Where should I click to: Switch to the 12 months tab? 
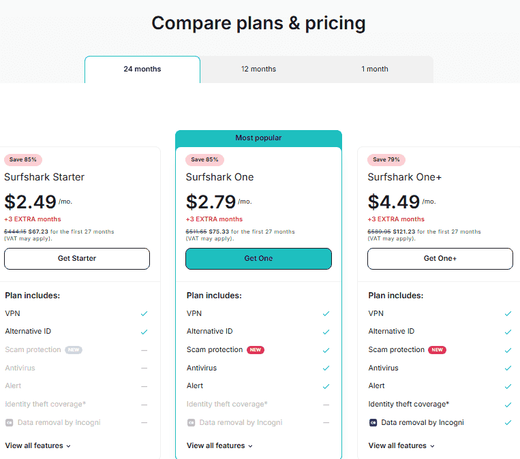(258, 69)
